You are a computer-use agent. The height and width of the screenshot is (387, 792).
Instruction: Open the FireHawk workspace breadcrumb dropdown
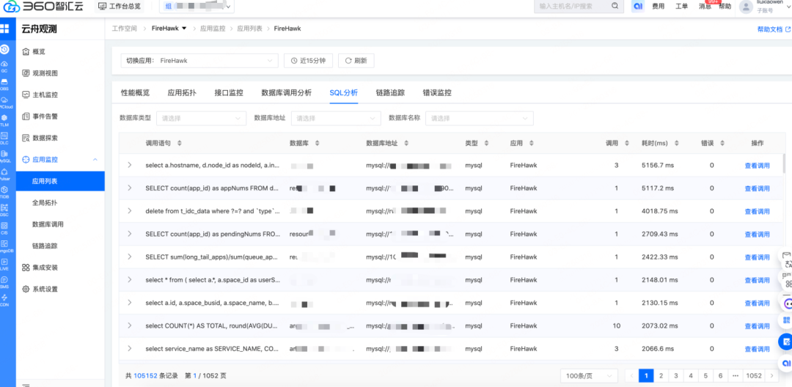pos(169,29)
